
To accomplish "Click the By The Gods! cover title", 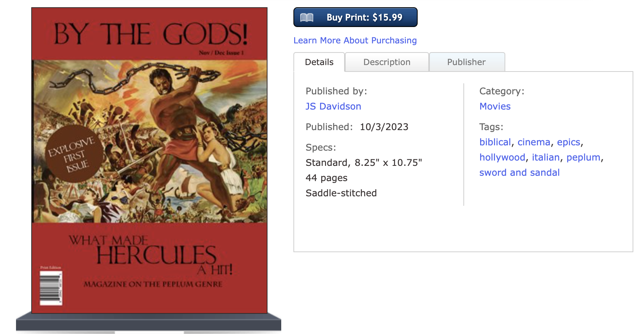I will pos(151,34).
